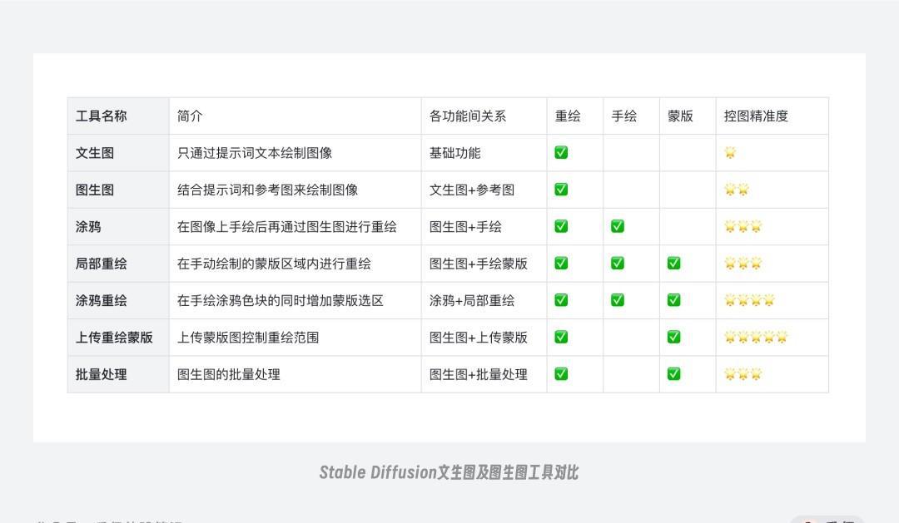
Task: Select the 重绘 checkmark in 上传重绘蒙版 row
Action: pyautogui.click(x=561, y=337)
